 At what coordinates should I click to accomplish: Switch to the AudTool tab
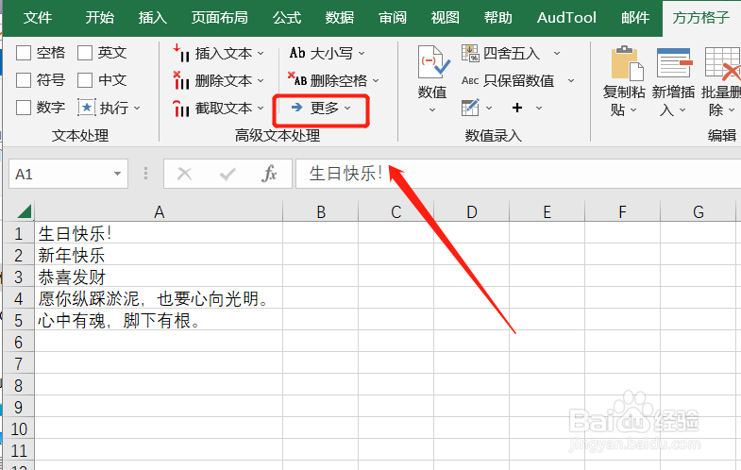click(566, 18)
